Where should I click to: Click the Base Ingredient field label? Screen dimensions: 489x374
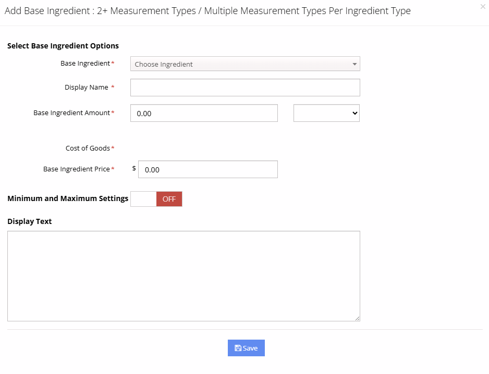85,64
